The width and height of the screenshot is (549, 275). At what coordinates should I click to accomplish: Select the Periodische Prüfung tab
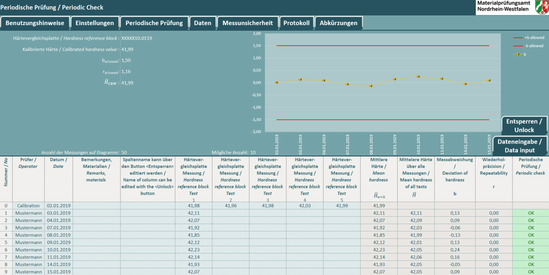(154, 23)
